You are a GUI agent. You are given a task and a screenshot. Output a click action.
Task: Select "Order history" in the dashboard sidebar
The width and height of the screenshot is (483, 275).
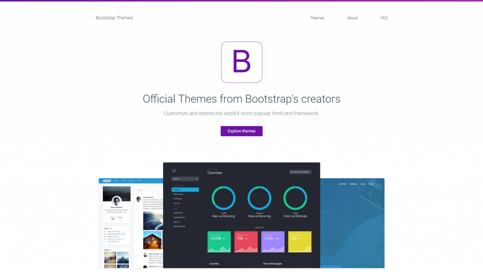[x=177, y=194]
